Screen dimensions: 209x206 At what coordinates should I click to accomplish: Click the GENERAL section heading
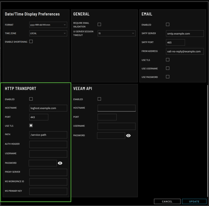click(81, 14)
